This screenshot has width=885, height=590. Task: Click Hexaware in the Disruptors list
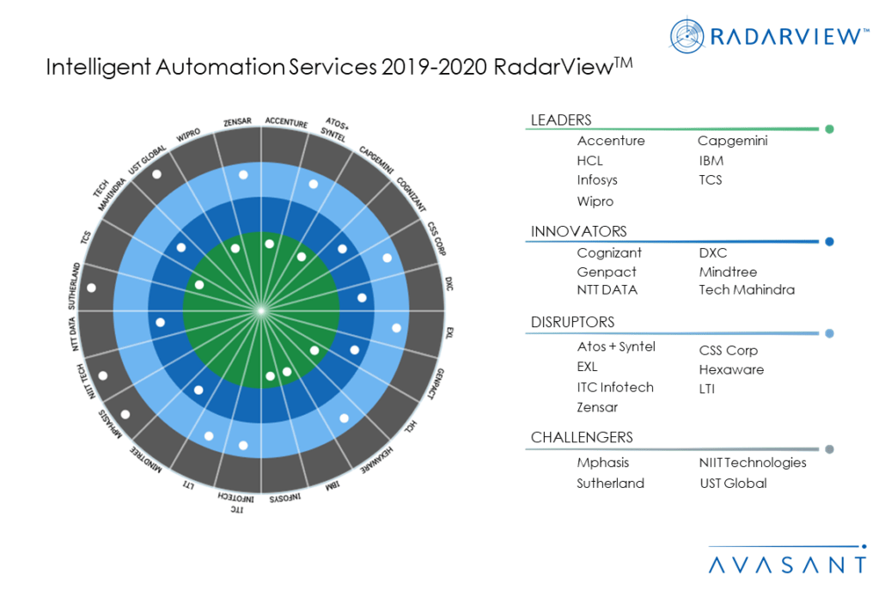[731, 369]
